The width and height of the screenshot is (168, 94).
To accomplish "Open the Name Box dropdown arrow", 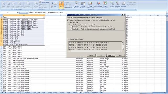I will [17, 13].
